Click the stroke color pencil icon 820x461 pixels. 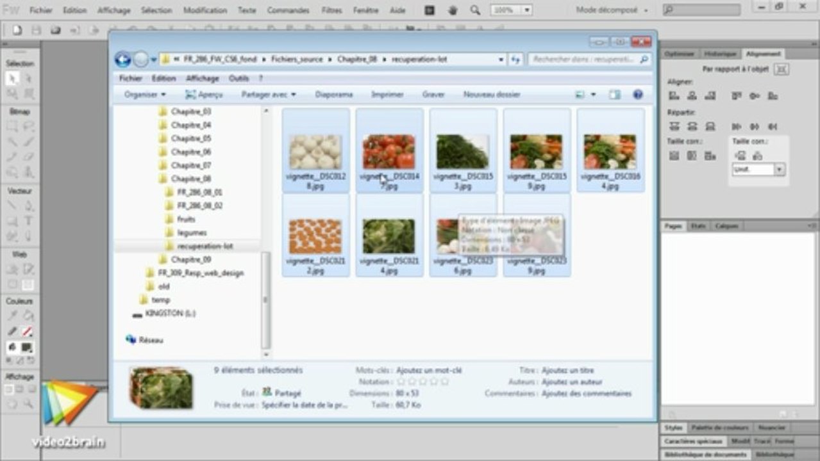(x=12, y=331)
